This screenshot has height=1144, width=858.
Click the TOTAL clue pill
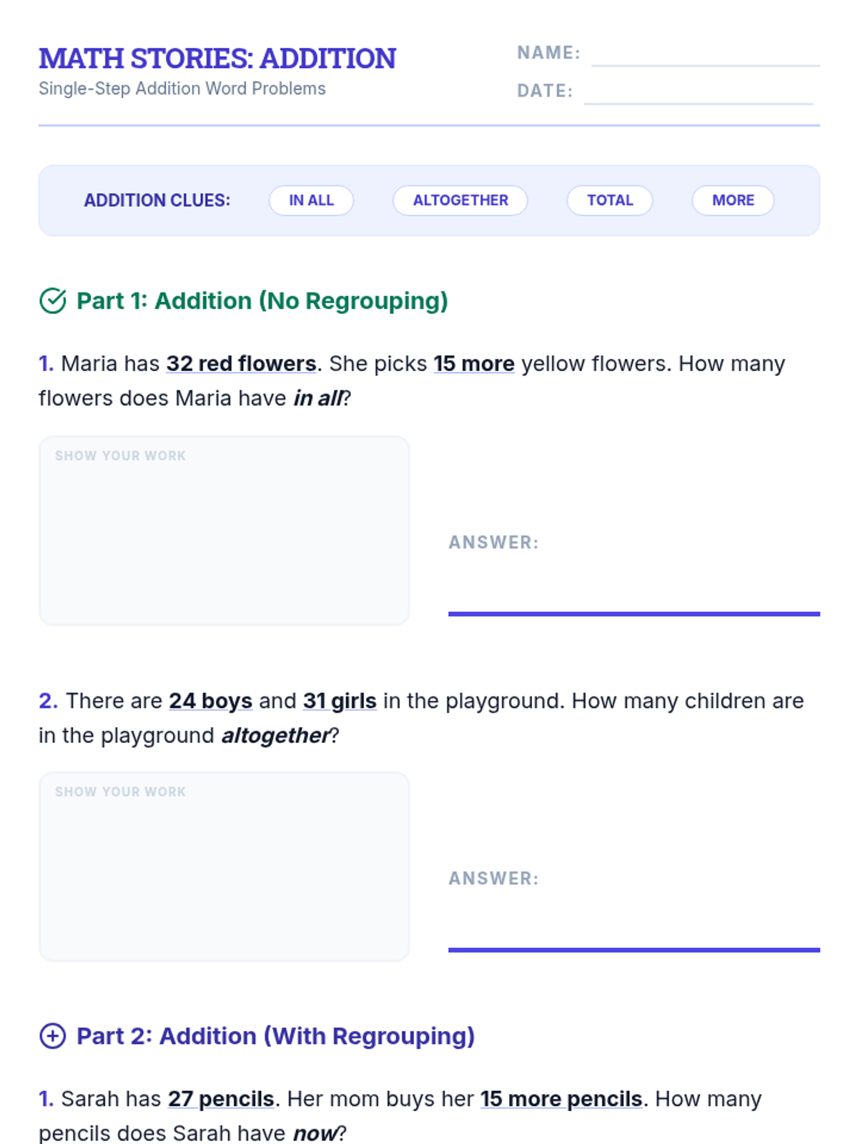[610, 200]
